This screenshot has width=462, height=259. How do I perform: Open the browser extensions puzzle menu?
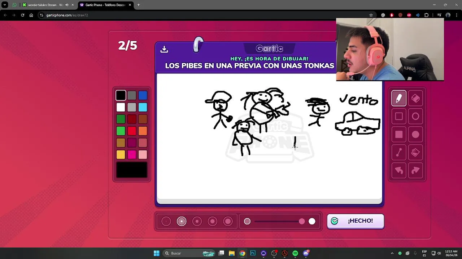pyautogui.click(x=426, y=15)
